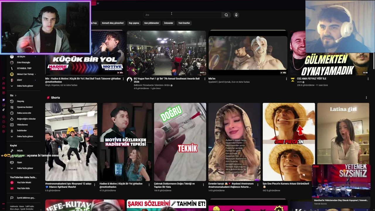Play One Piece'in short thumbnail
This screenshot has height=211, width=375.
(x=289, y=142)
